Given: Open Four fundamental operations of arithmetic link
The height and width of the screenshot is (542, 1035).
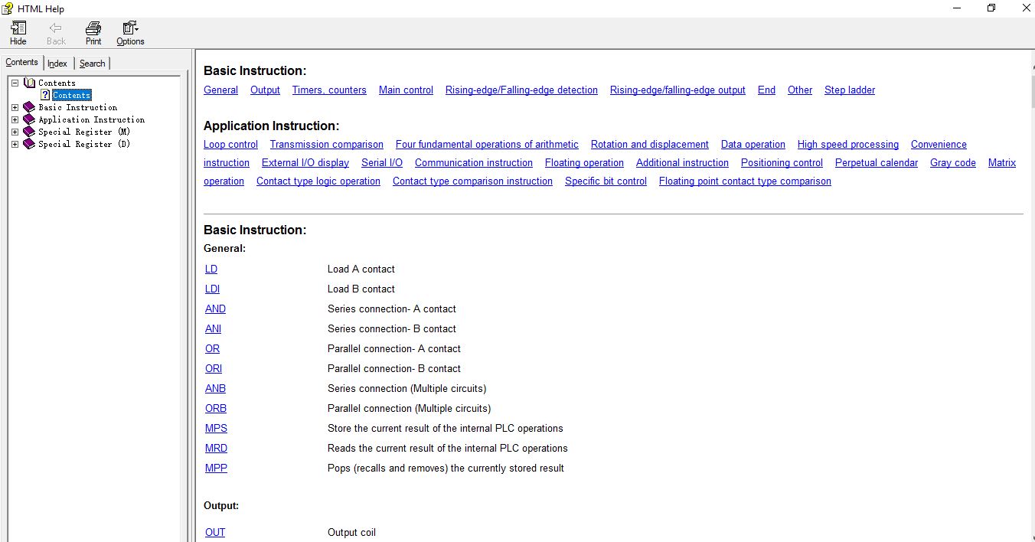Looking at the screenshot, I should [x=487, y=144].
